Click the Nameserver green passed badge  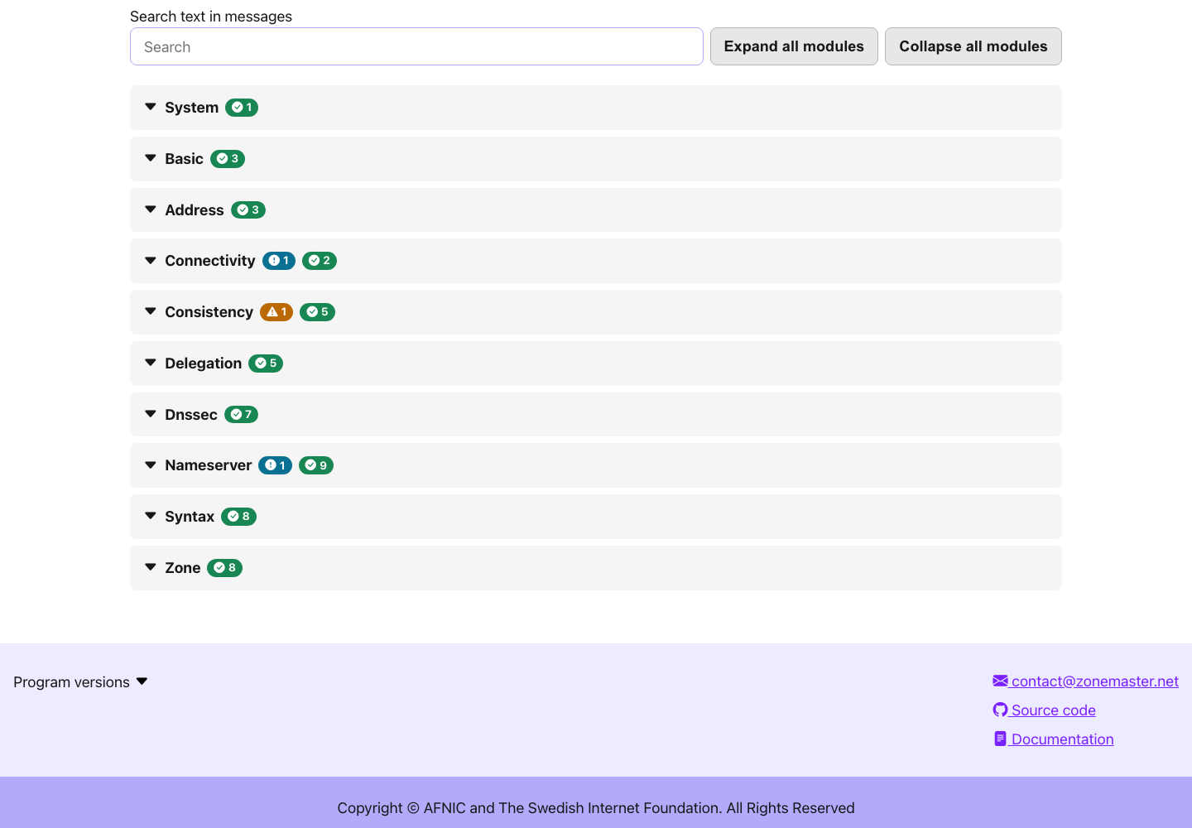pyautogui.click(x=316, y=465)
